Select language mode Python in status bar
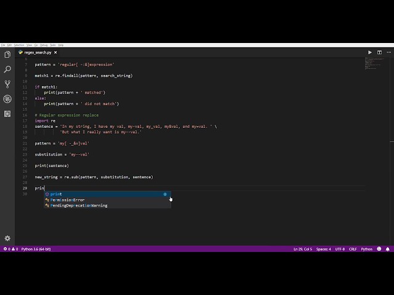This screenshot has height=295, width=394. (367, 249)
